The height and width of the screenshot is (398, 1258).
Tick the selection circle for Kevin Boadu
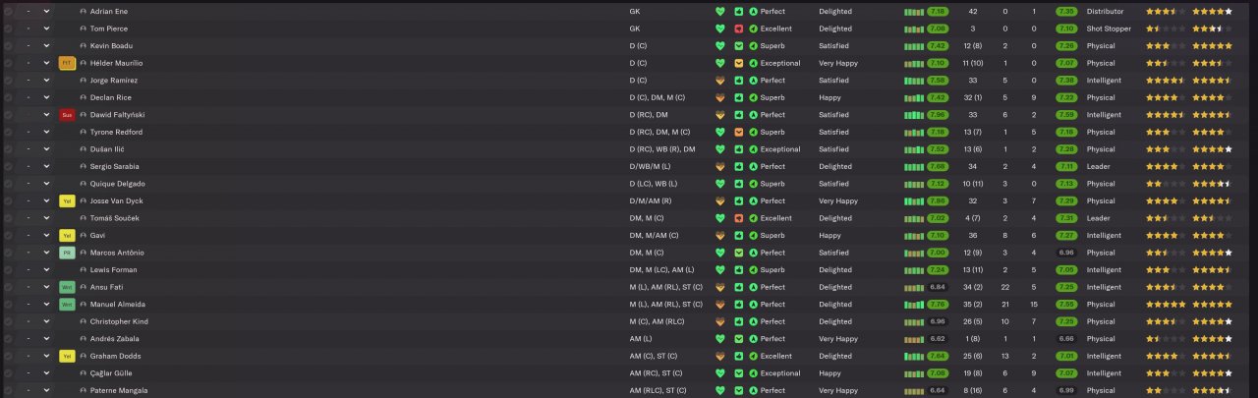8,45
